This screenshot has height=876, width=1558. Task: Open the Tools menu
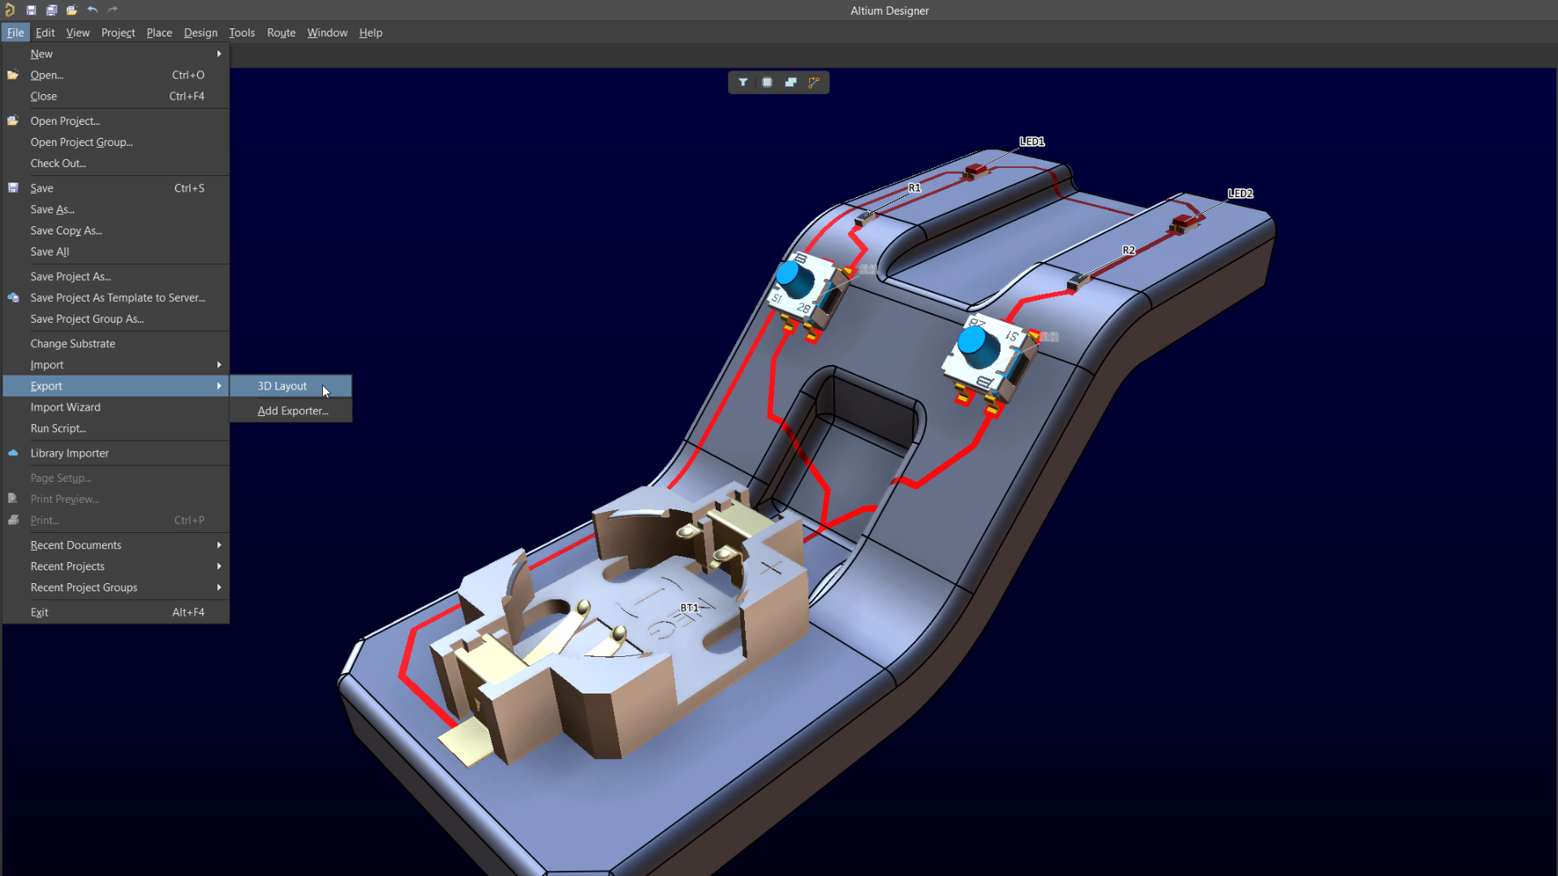click(x=241, y=32)
